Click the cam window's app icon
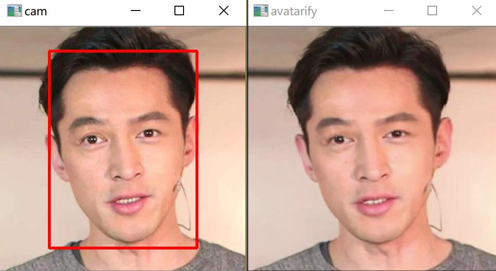This screenshot has height=271, width=496. click(14, 11)
